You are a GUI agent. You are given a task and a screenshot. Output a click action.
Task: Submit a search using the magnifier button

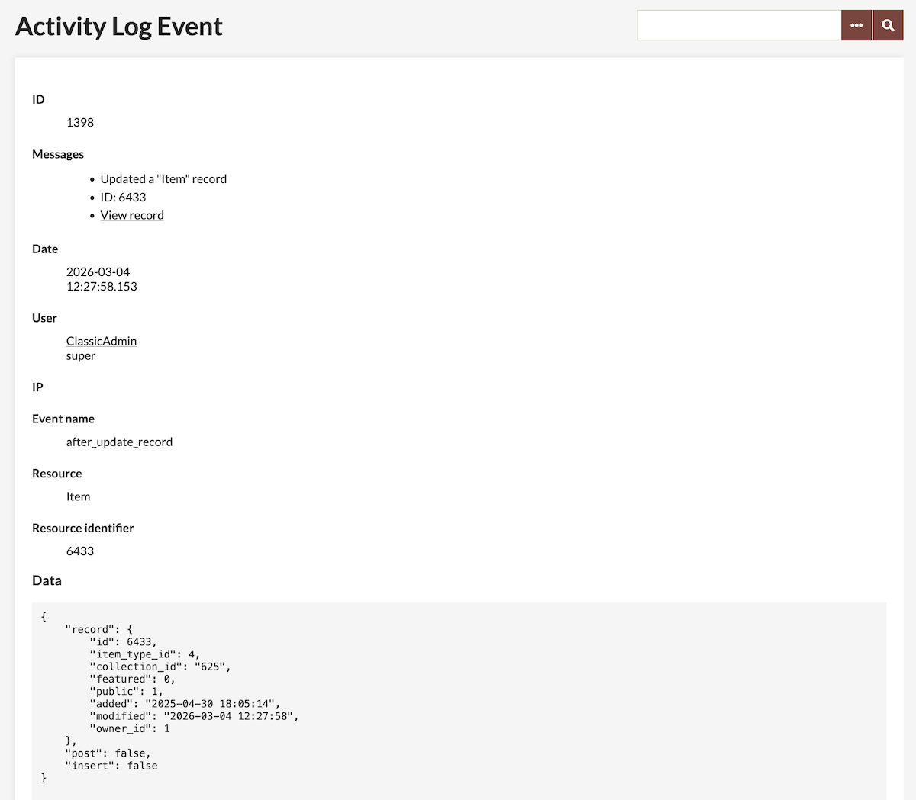click(887, 24)
